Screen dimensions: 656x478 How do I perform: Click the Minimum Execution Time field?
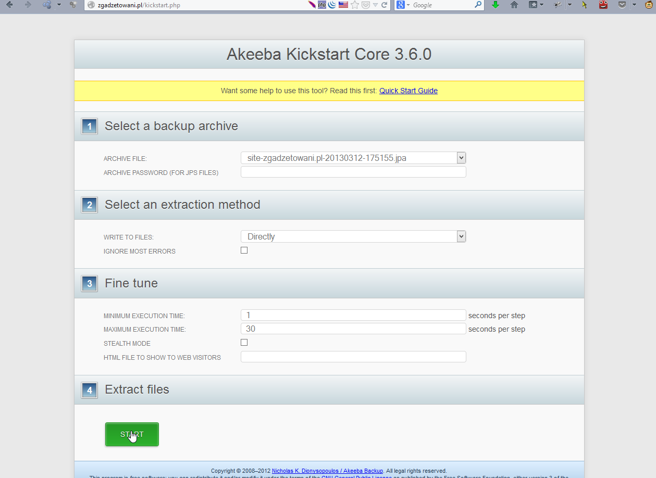pyautogui.click(x=353, y=315)
